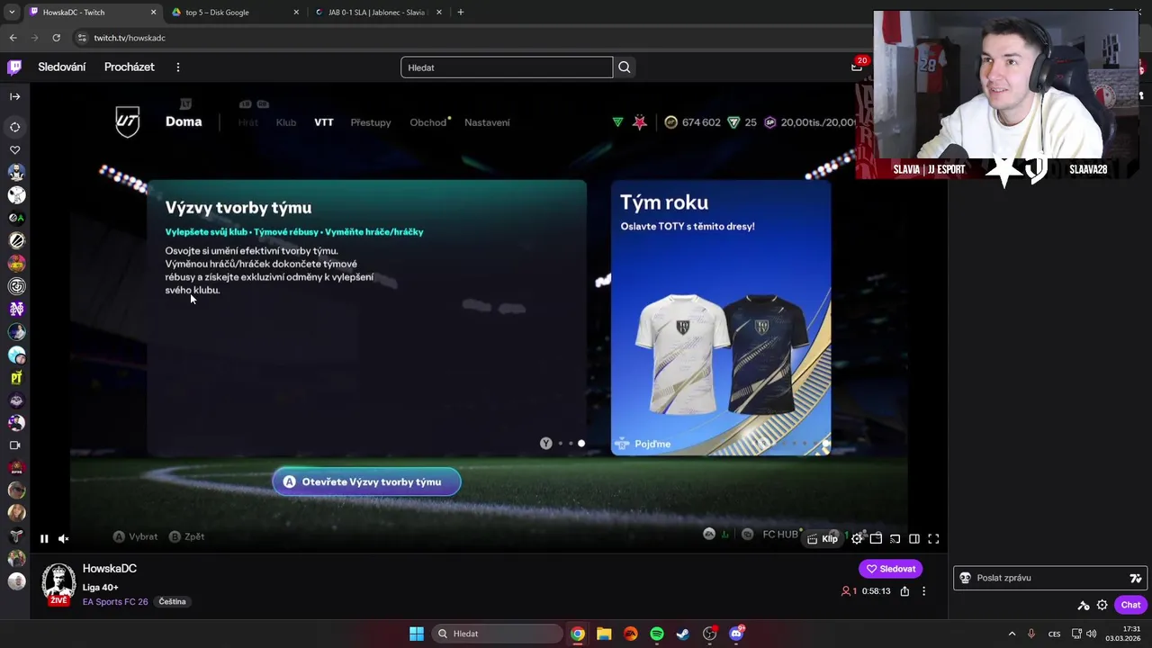Open chat settings gear icon
The image size is (1152, 648).
coord(1102,605)
